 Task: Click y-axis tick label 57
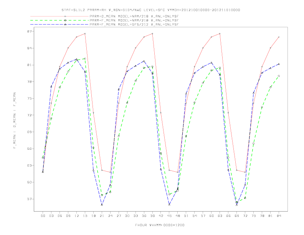tap(29, 199)
